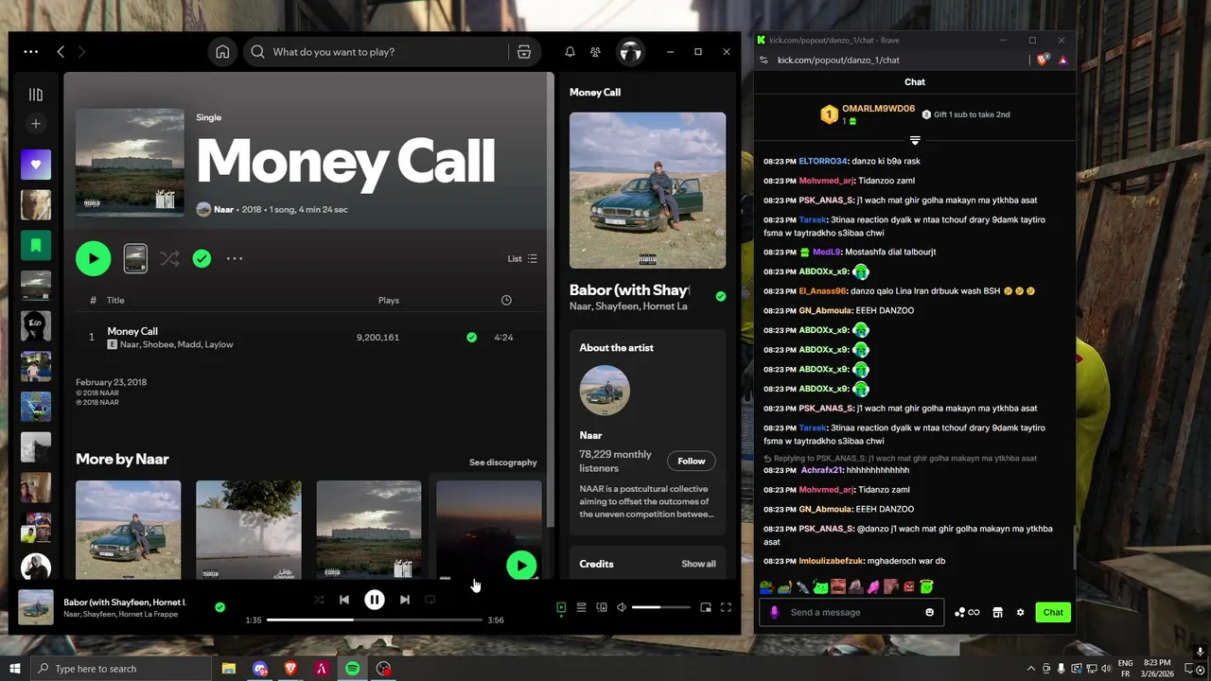The width and height of the screenshot is (1211, 681).
Task: Open artist Naar link under the album title
Action: click(223, 209)
